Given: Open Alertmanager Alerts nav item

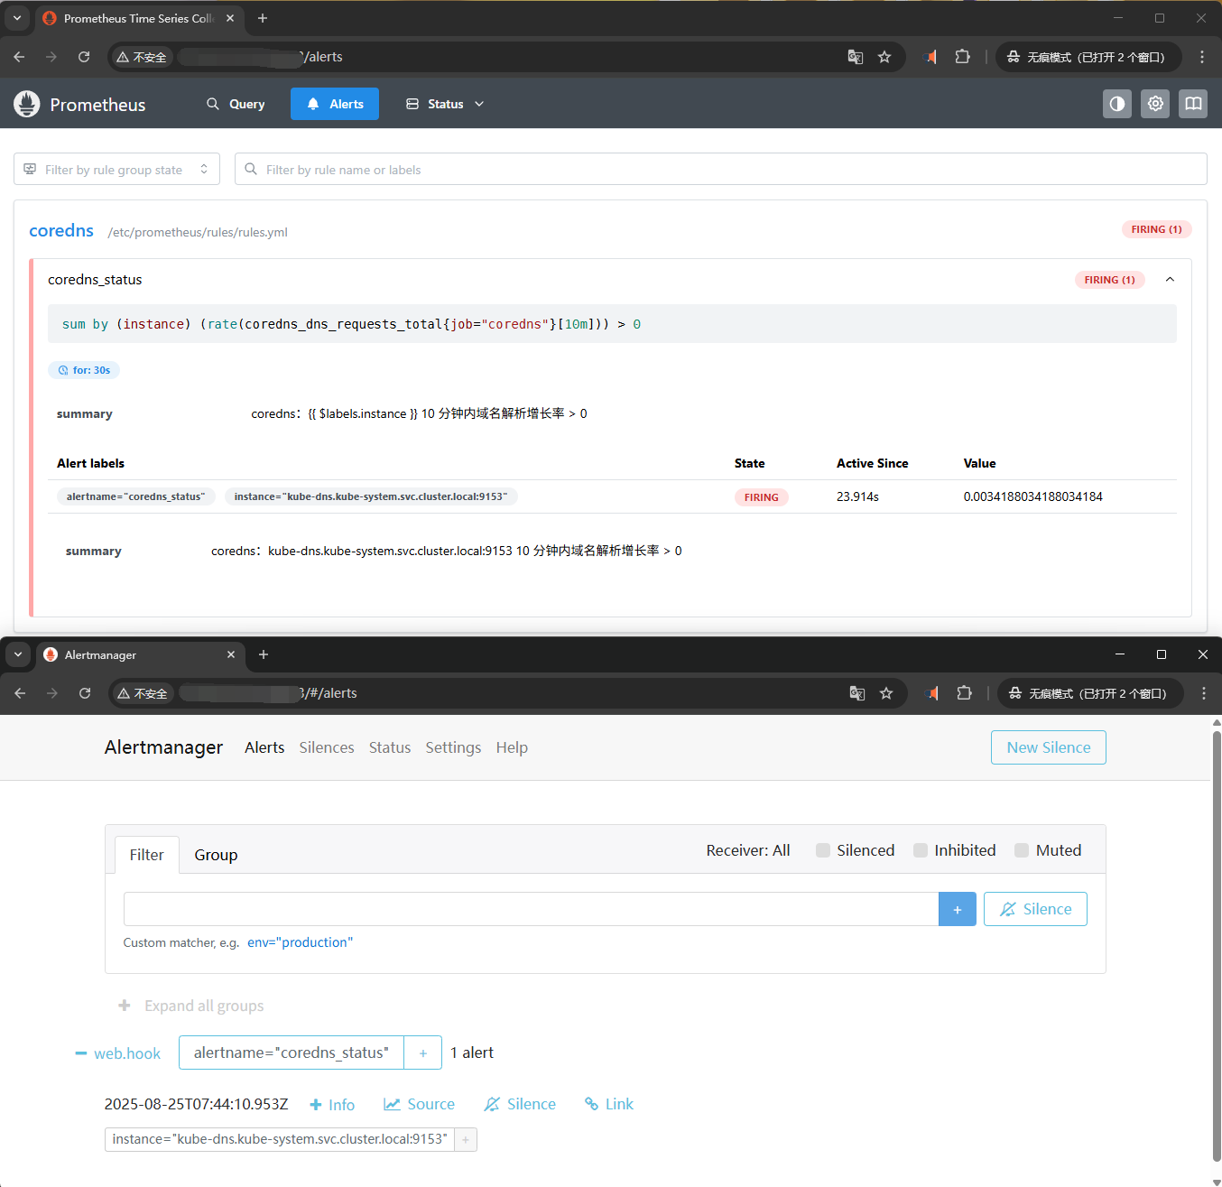Looking at the screenshot, I should (264, 747).
